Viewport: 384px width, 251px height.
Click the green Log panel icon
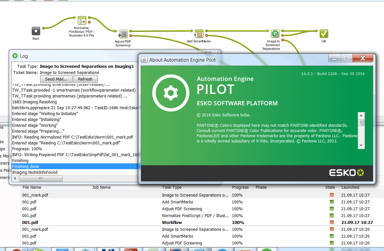[x=15, y=56]
